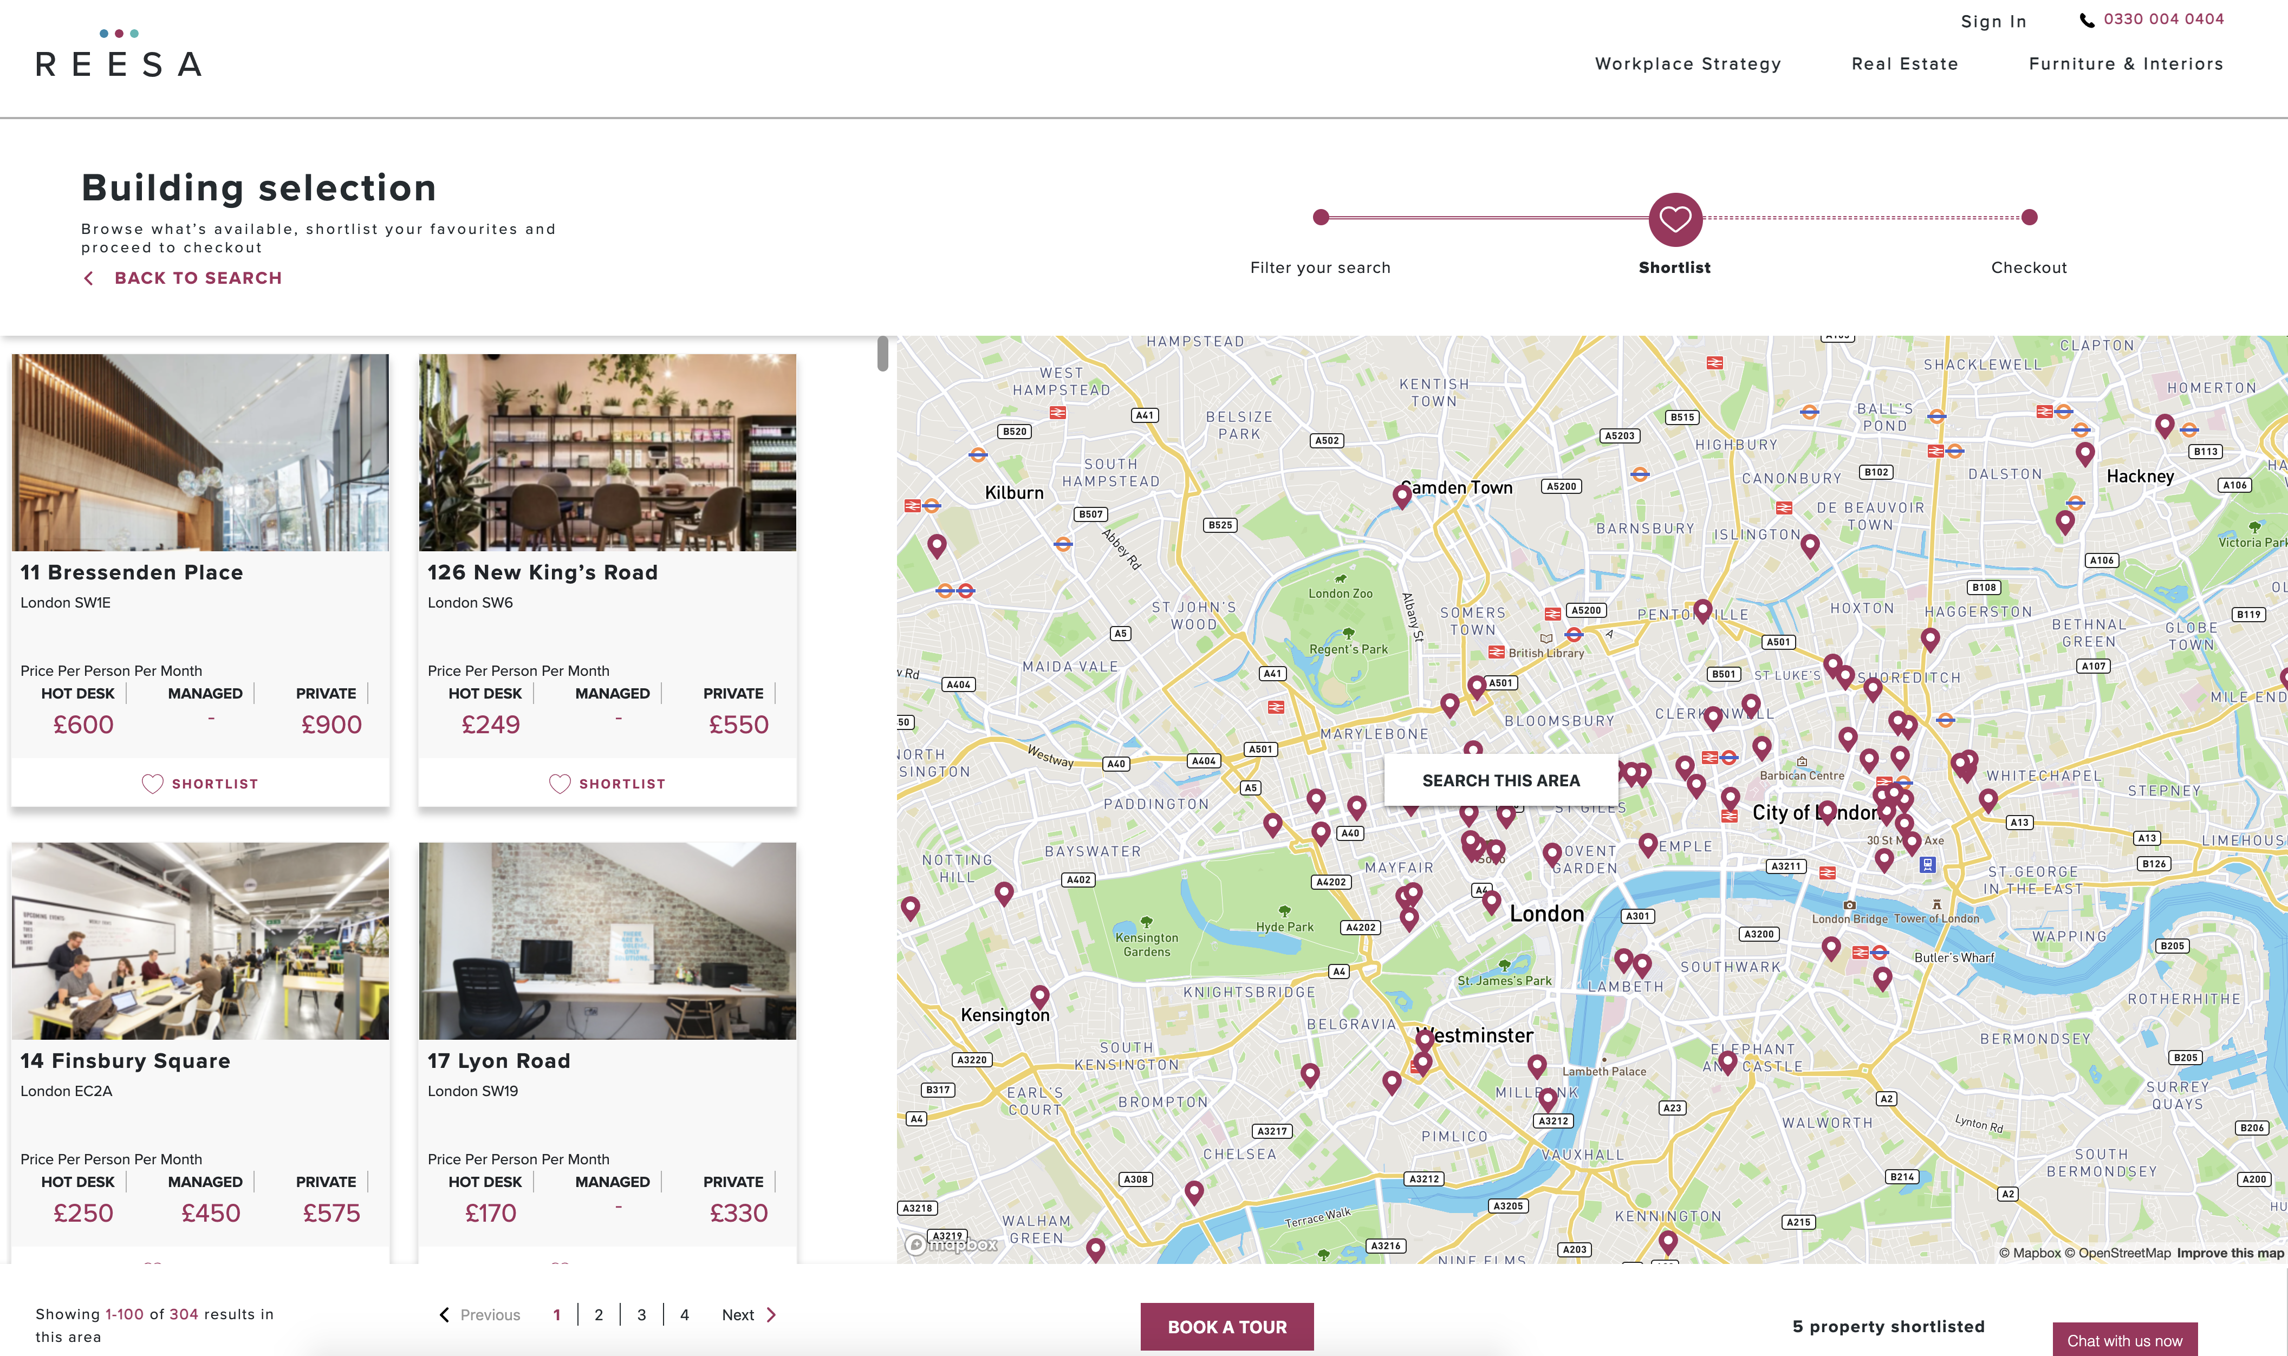
Task: Go to page 3 of results
Action: pos(641,1315)
